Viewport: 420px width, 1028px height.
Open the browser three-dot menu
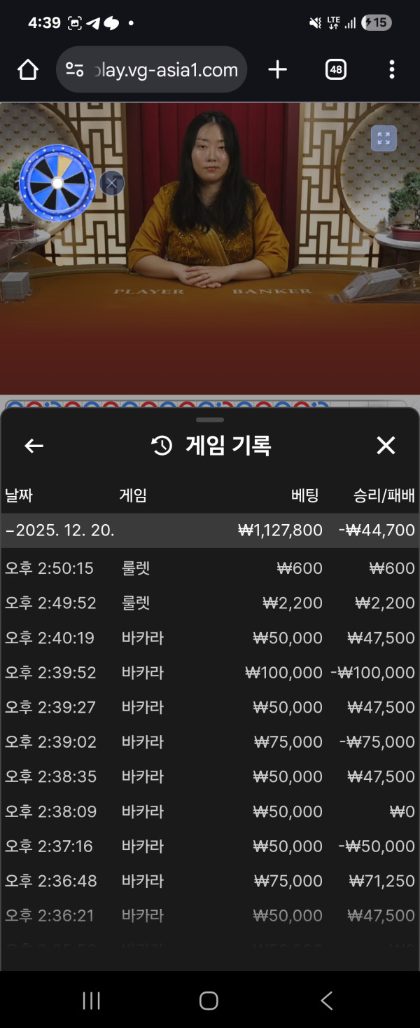pos(391,69)
